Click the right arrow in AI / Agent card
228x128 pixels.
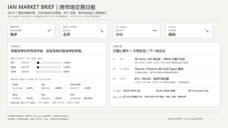154,31
